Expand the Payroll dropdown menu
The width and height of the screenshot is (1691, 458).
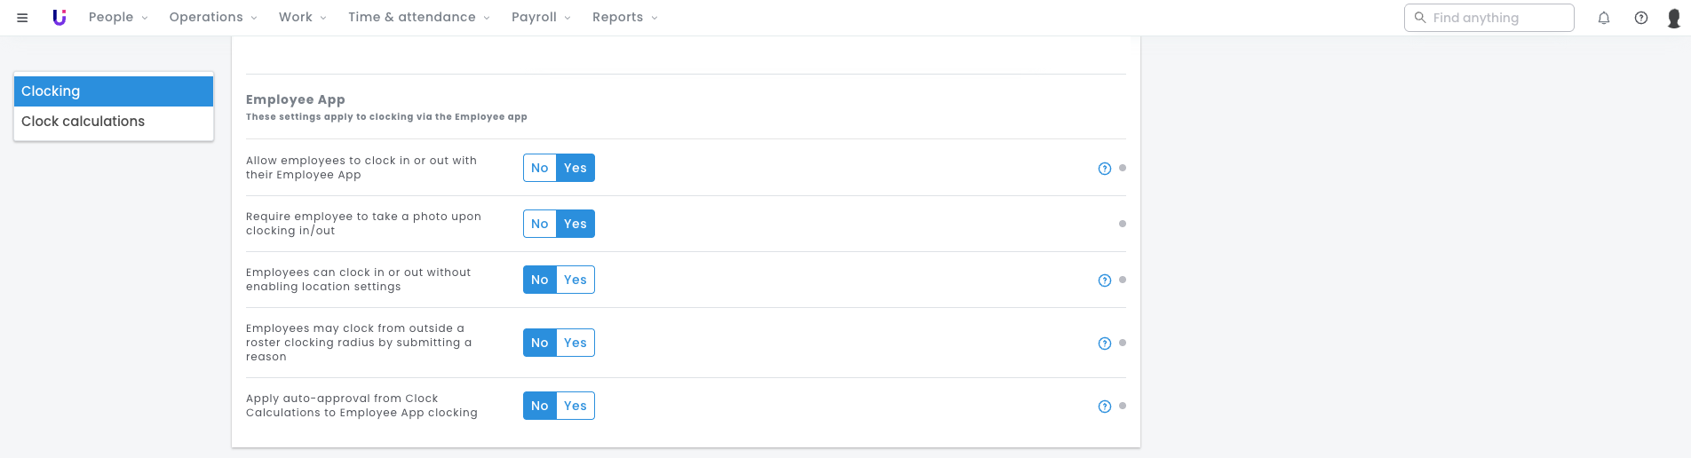coord(541,17)
